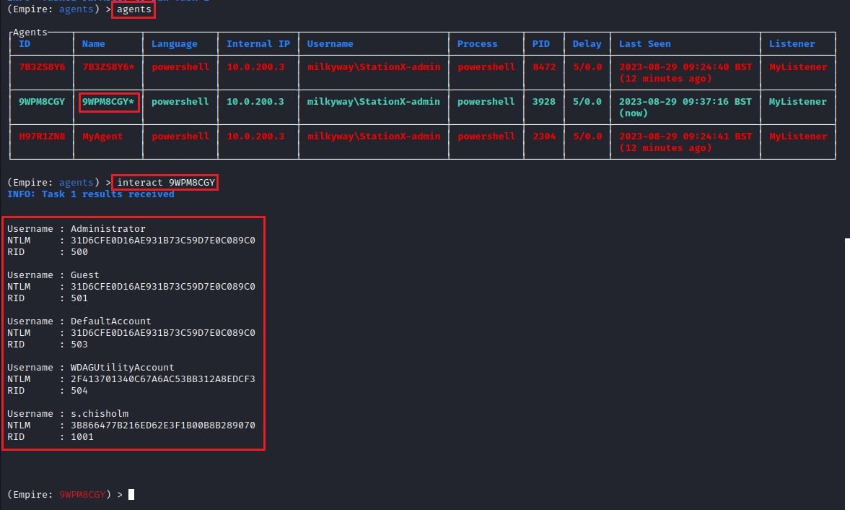Image resolution: width=850 pixels, height=510 pixels.
Task: Select the Language column header
Action: pos(174,44)
